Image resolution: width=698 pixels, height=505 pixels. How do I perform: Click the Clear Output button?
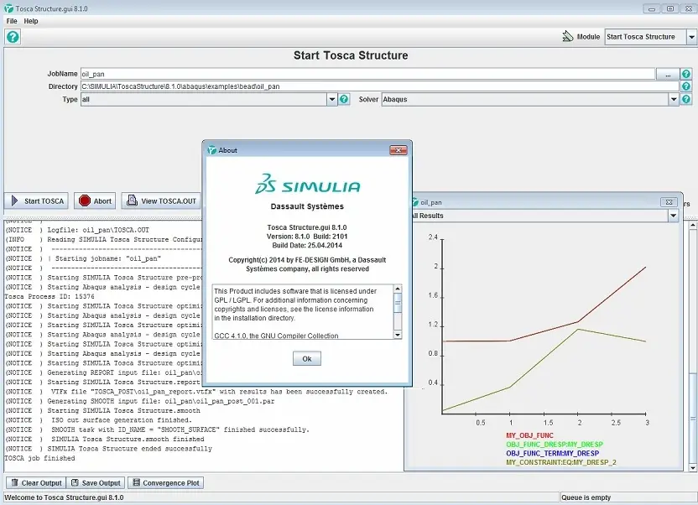36,482
